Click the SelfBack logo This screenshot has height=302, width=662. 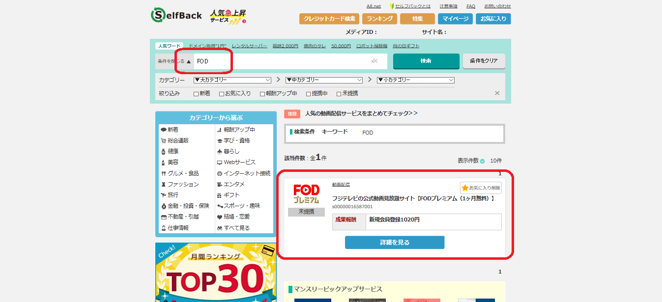[x=176, y=15]
